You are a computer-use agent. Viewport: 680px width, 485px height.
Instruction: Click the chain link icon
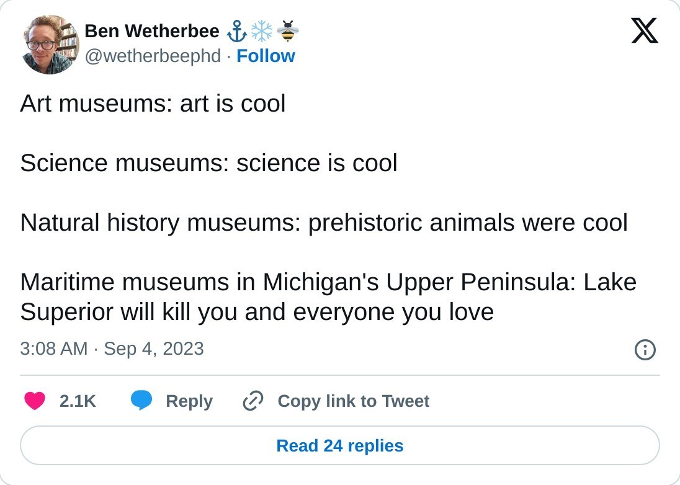pyautogui.click(x=253, y=401)
